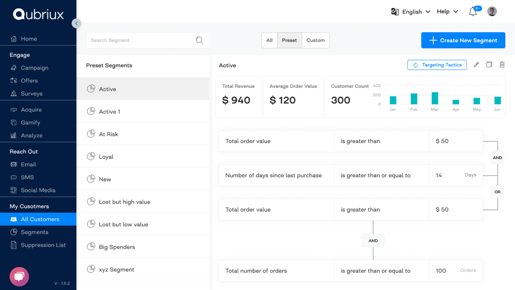Collapse the sidebar with the chevron arrow
The height and width of the screenshot is (290, 515).
point(77,23)
